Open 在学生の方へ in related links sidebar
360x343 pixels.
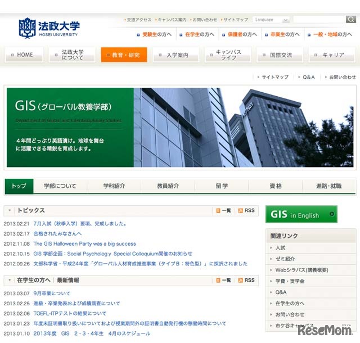pyautogui.click(x=311, y=304)
